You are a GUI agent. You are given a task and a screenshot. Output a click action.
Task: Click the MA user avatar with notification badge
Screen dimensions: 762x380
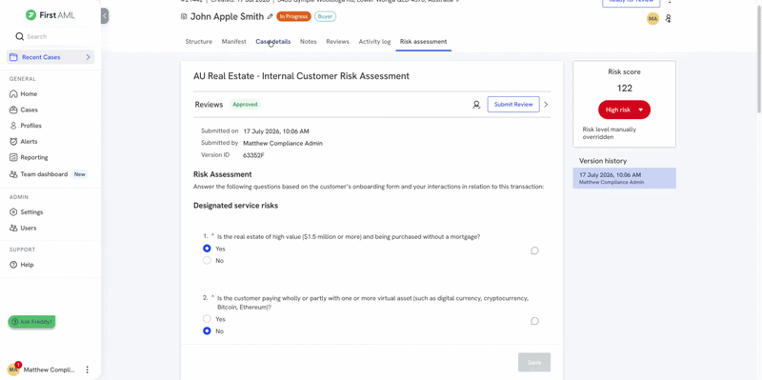tap(13, 369)
